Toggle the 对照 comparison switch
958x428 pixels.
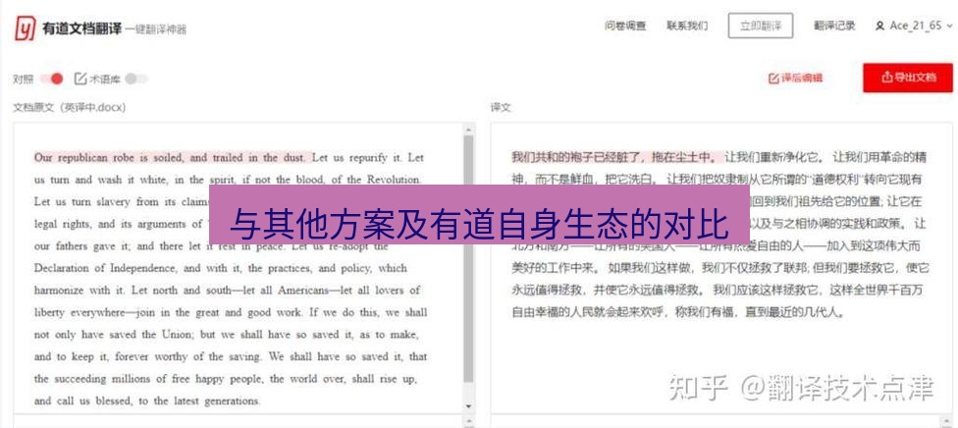52,79
